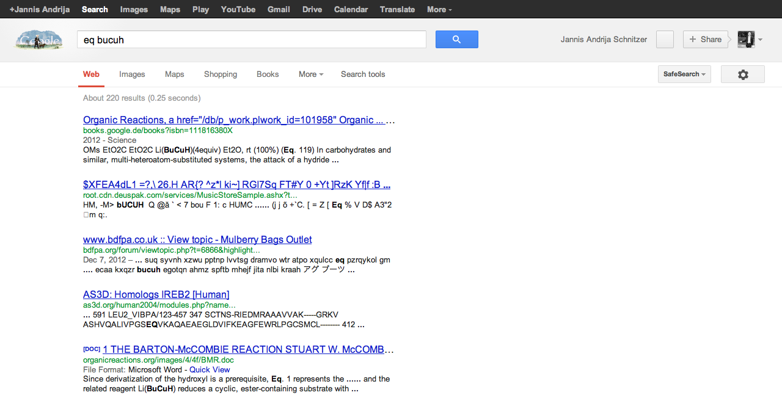This screenshot has height=395, width=782.
Task: Open the '$XFEA4dL1' garbled title result
Action: point(236,184)
